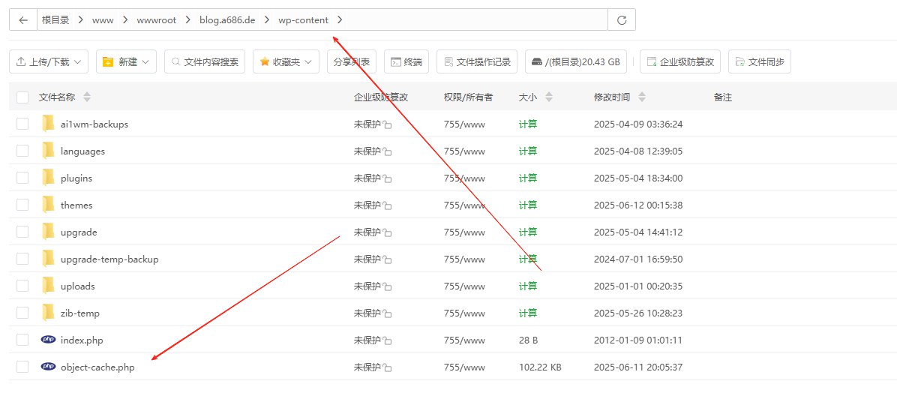Click the lock icon in object-cache.php row
This screenshot has height=405, width=897.
click(387, 367)
